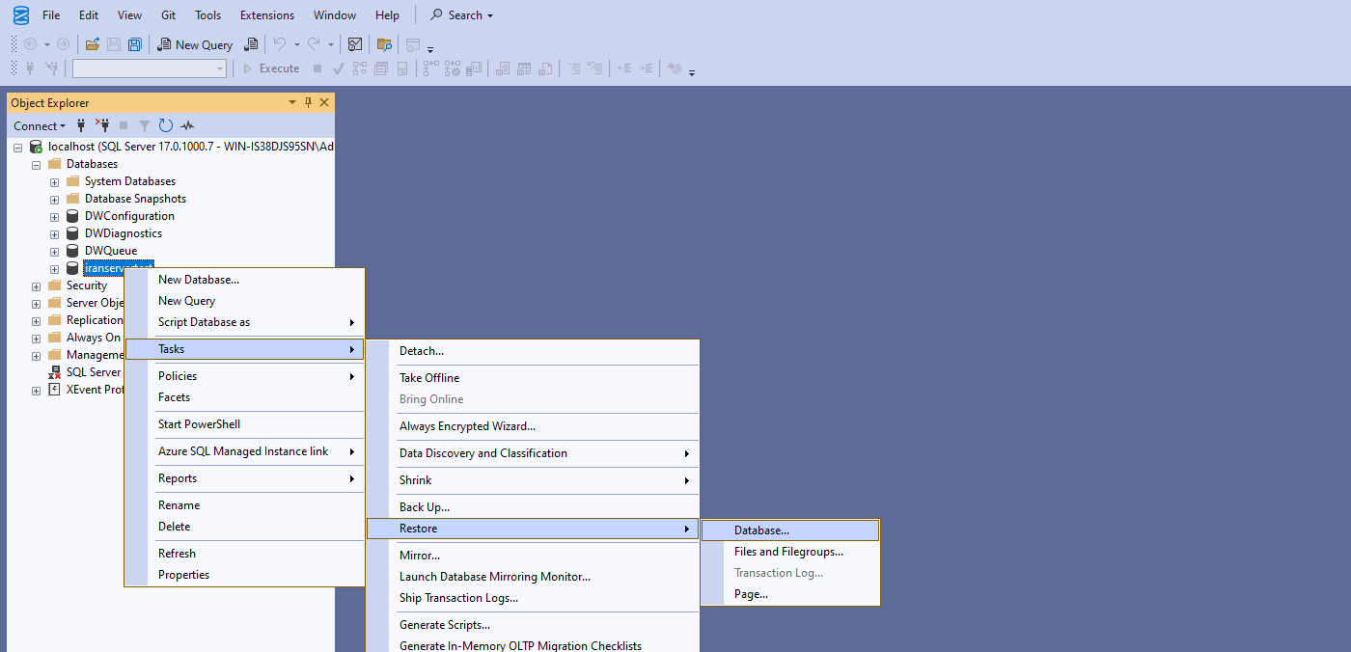Click the Open File folder icon
This screenshot has height=652, width=1351.
[x=93, y=44]
